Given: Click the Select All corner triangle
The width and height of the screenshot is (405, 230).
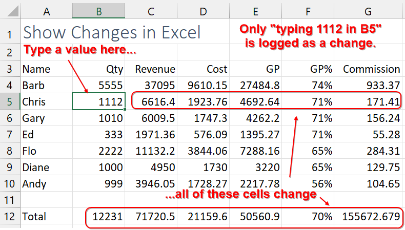Looking at the screenshot, I should [10, 10].
